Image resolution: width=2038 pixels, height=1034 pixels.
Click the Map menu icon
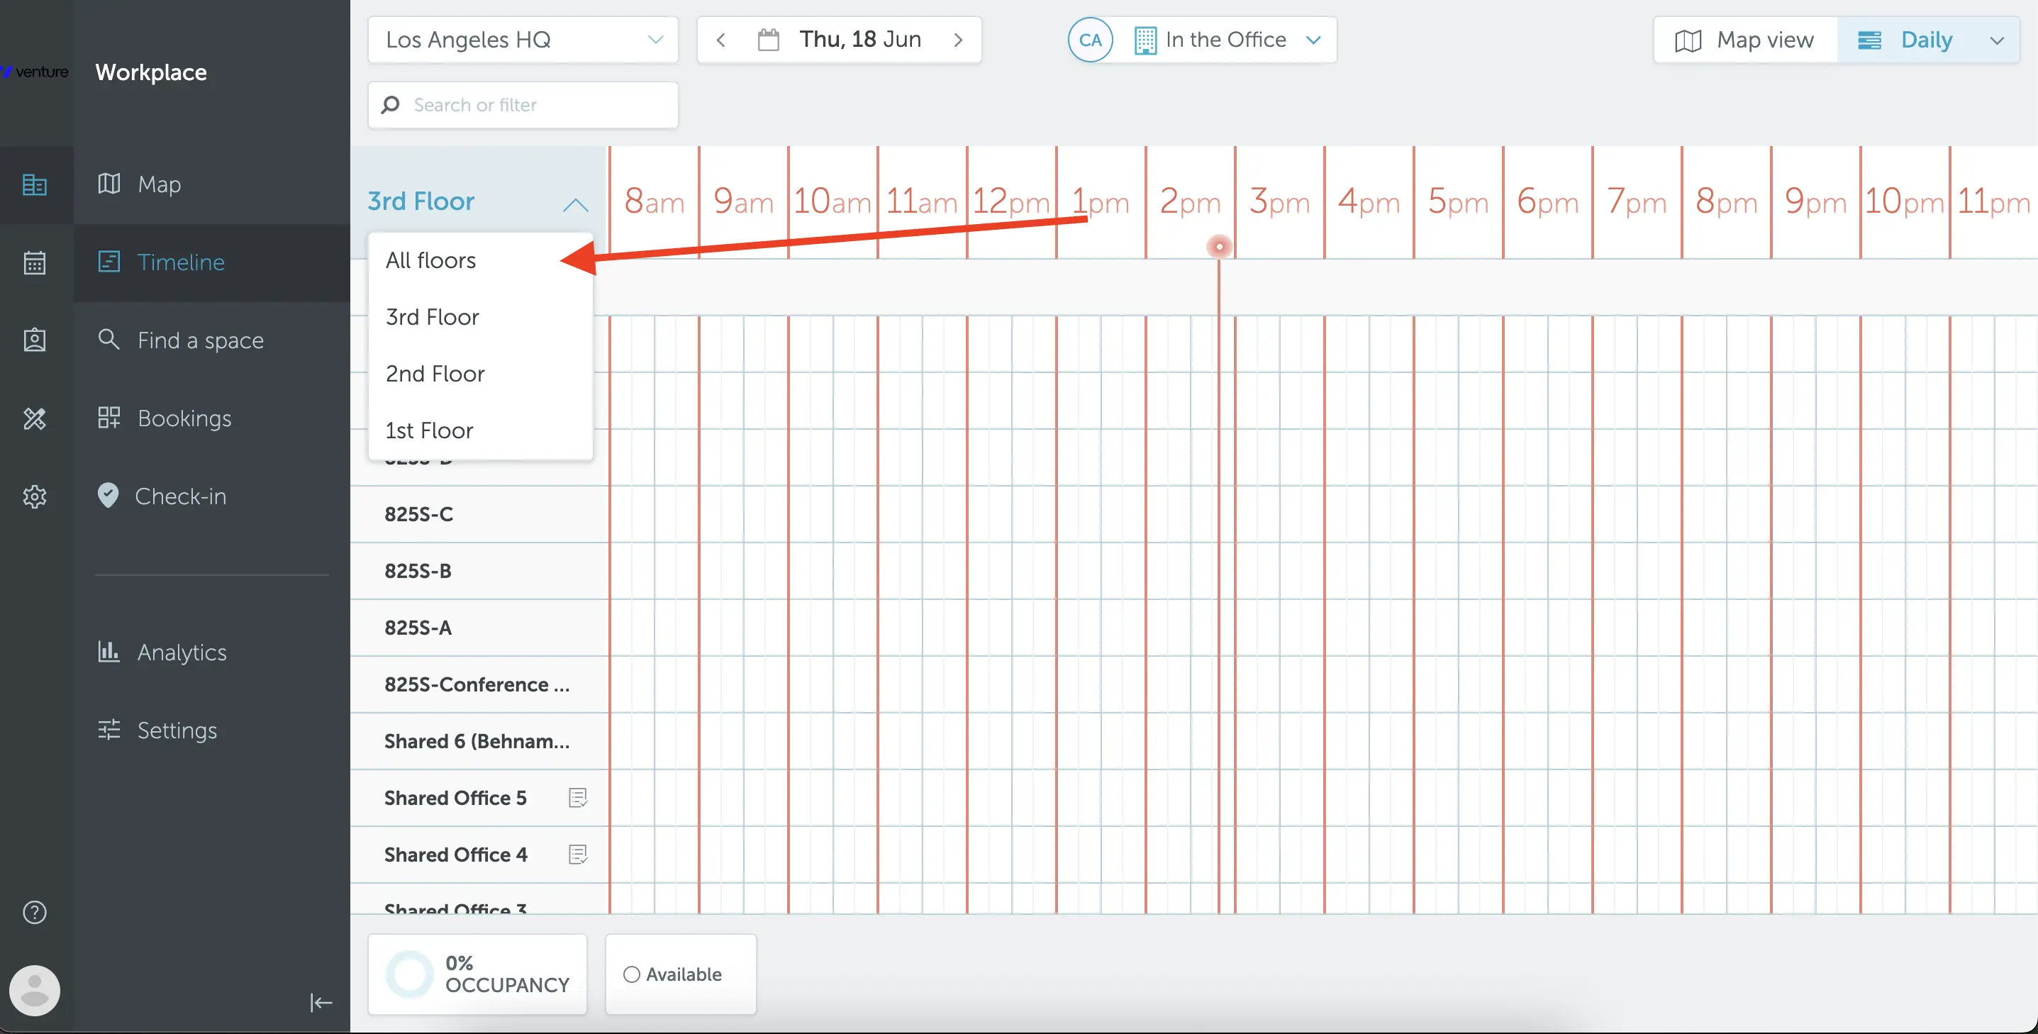(109, 184)
